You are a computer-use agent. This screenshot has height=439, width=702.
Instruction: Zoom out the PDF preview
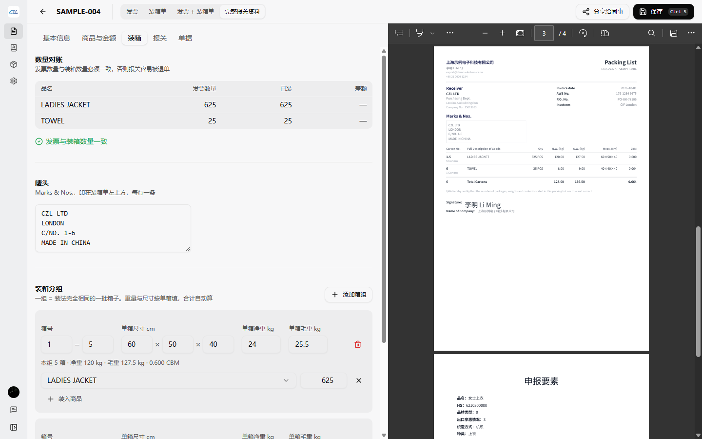[x=485, y=33]
